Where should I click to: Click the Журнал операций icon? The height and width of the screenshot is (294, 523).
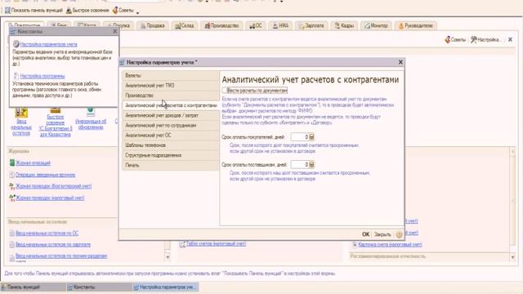click(12, 163)
